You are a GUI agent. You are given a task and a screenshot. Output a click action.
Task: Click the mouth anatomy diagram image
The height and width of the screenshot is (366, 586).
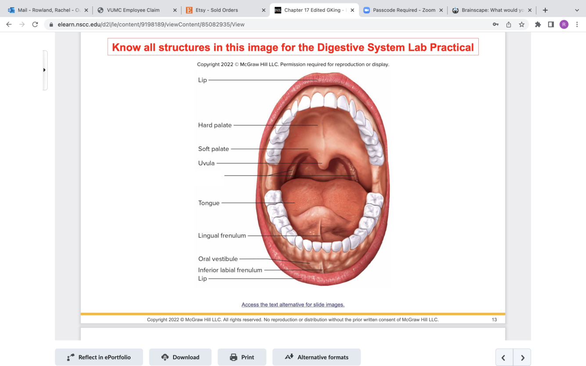click(x=322, y=179)
